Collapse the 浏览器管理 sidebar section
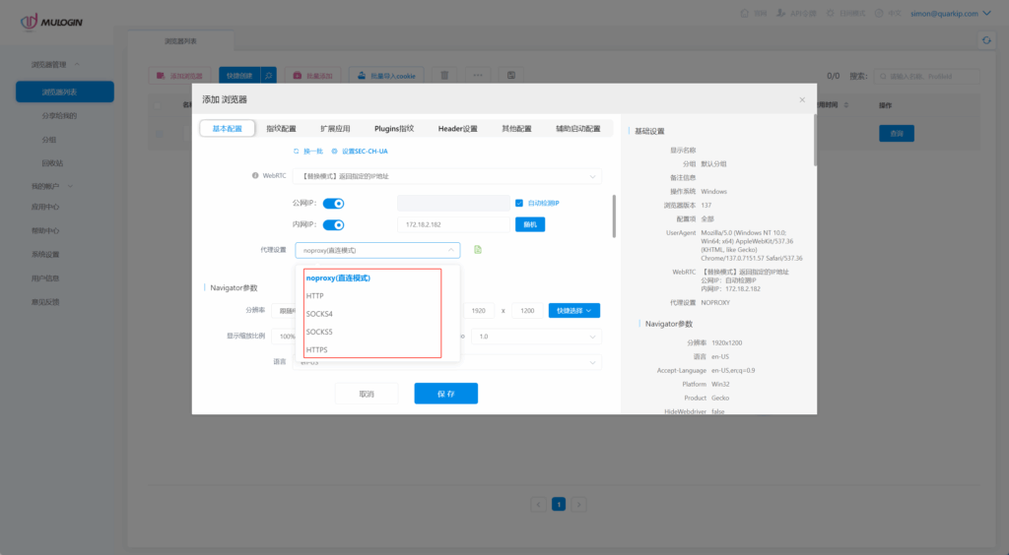1009x555 pixels. coord(55,64)
